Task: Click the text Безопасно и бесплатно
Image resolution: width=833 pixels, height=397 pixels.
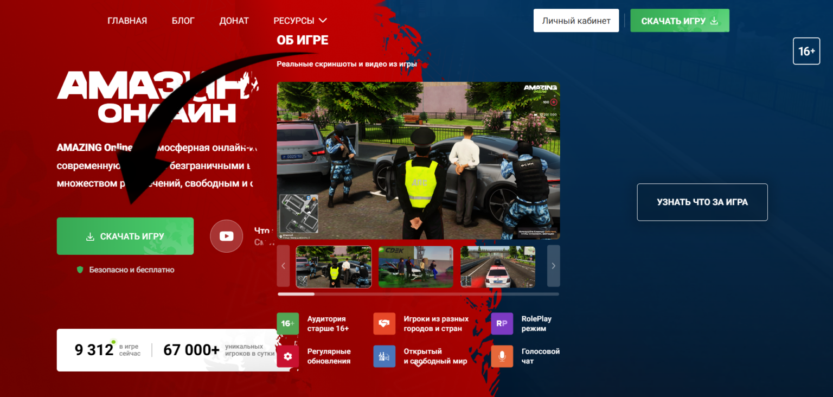Action: coord(132,270)
